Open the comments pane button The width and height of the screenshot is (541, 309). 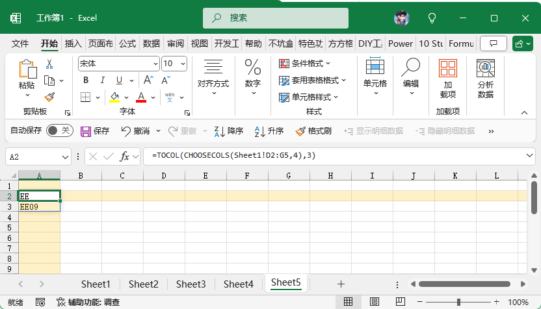[494, 43]
